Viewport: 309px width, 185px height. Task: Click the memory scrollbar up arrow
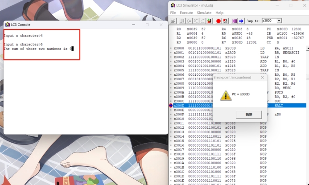(307, 48)
